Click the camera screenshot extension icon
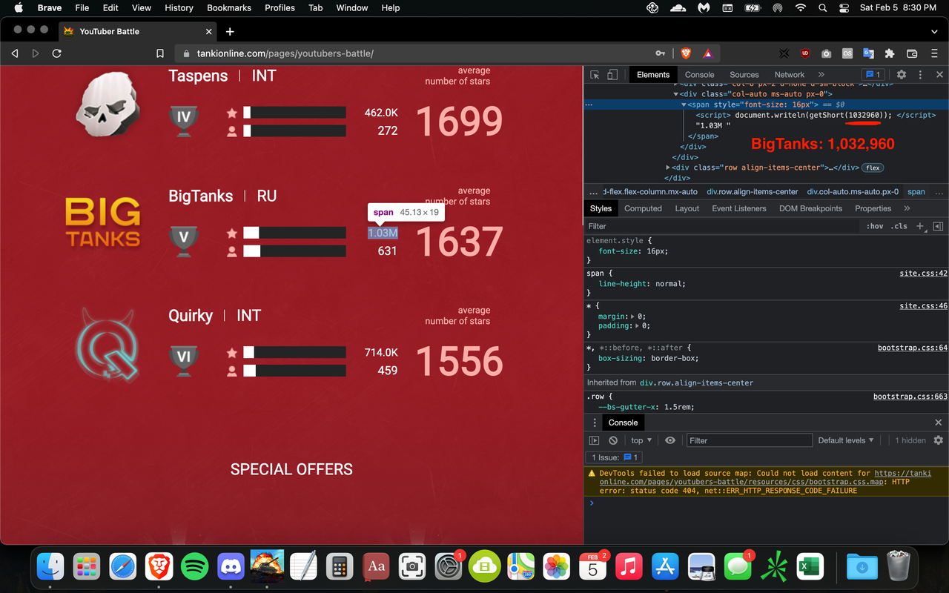The width and height of the screenshot is (949, 593). point(826,53)
